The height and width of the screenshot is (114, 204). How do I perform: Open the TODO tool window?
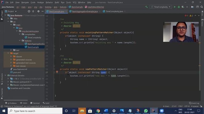click(x=24, y=103)
